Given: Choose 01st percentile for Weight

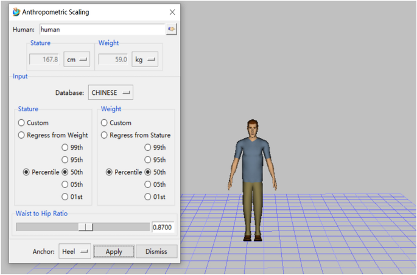Looking at the screenshot, I should click(147, 197).
